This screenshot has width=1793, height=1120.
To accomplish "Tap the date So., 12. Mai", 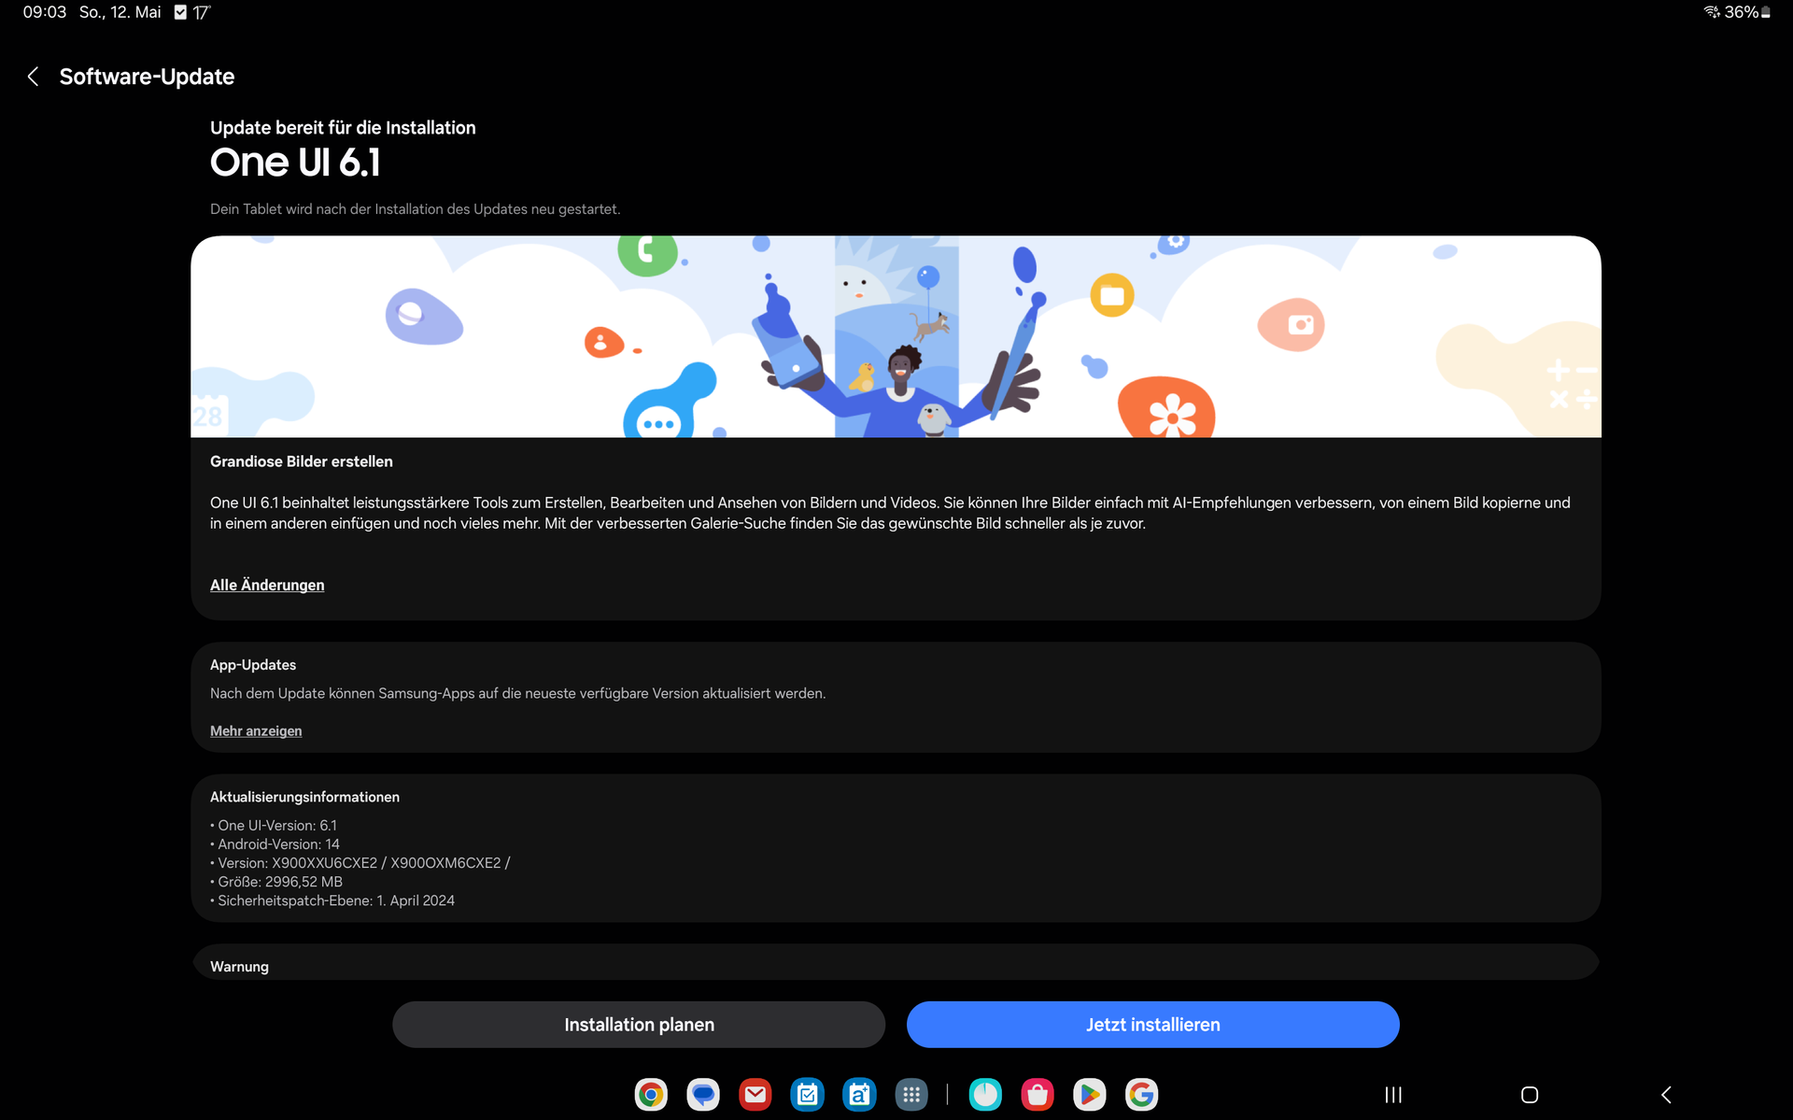I will pos(120,12).
